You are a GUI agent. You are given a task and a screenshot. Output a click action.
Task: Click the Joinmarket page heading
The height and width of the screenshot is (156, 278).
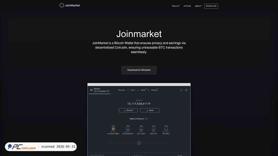(139, 34)
